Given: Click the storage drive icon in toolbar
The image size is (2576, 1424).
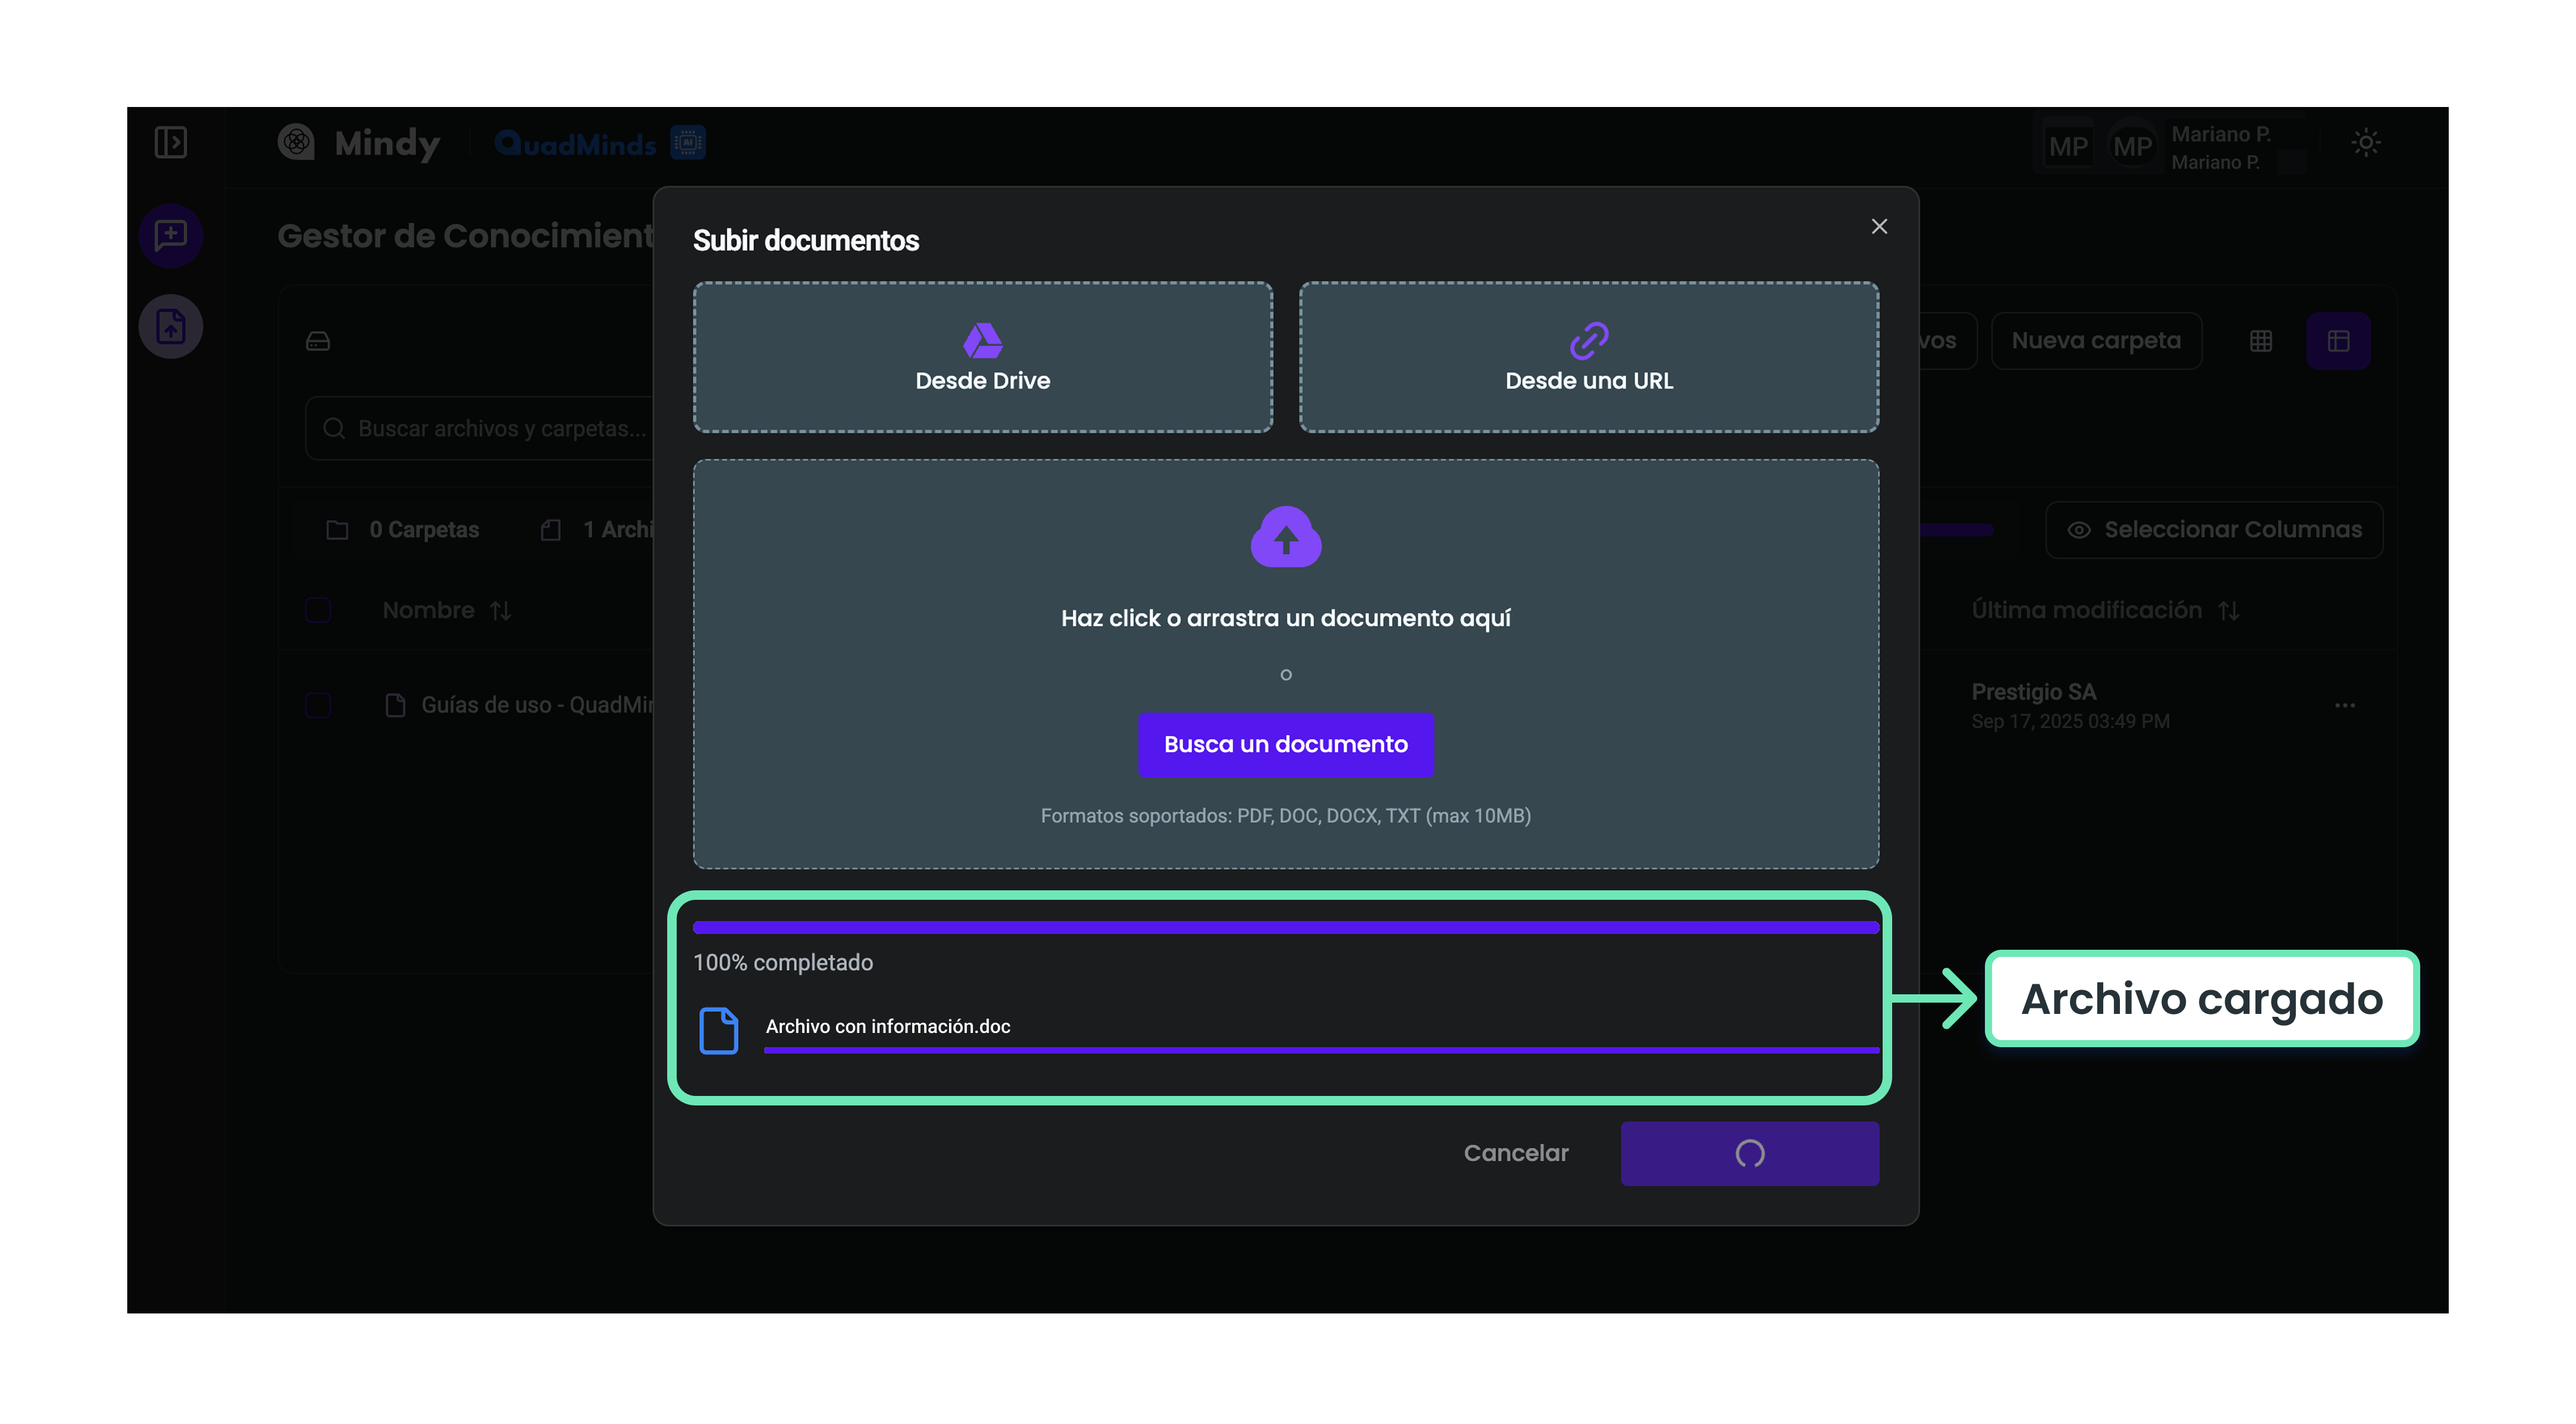Looking at the screenshot, I should tap(318, 342).
